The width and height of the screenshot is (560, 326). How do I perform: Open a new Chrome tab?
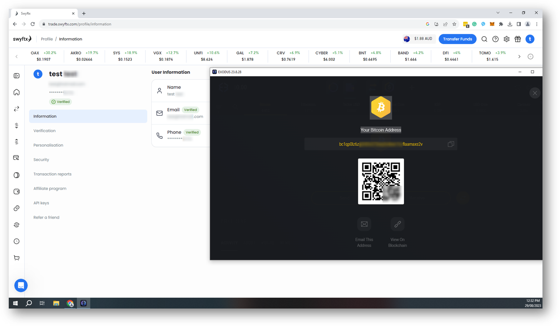click(84, 13)
